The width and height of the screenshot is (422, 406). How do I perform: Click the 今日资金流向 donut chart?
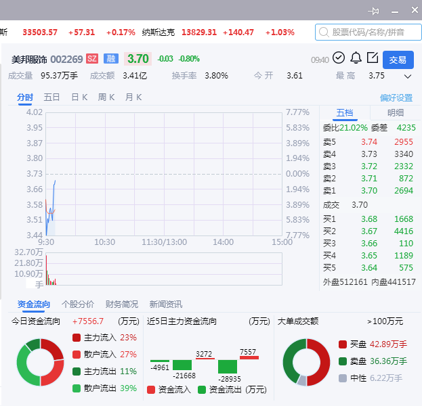[41, 363]
